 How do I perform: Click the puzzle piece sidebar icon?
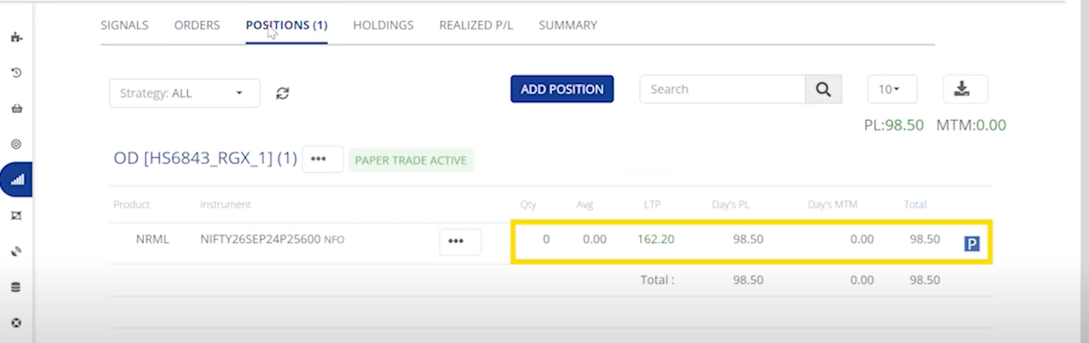click(x=16, y=37)
